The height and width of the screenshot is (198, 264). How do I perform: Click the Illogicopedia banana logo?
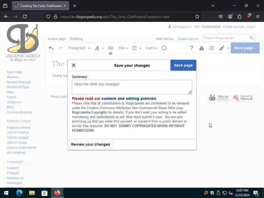(23, 43)
